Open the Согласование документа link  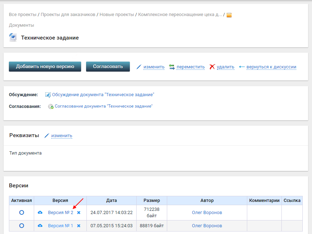(x=104, y=106)
